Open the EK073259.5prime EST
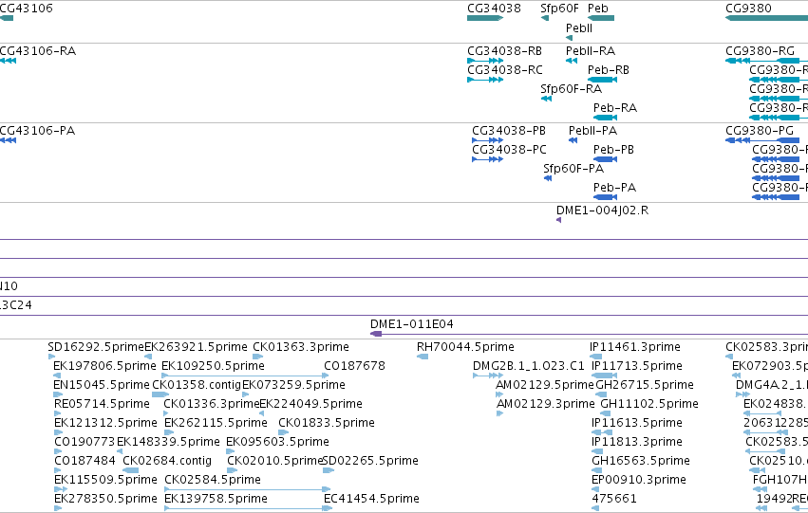 coord(293,385)
